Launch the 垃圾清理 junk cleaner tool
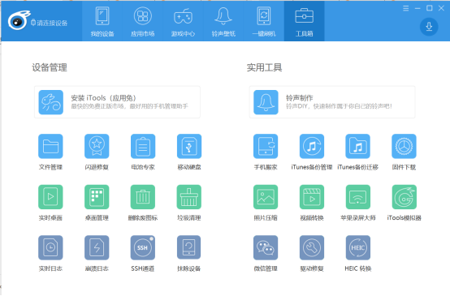450x296 pixels. tap(189, 197)
